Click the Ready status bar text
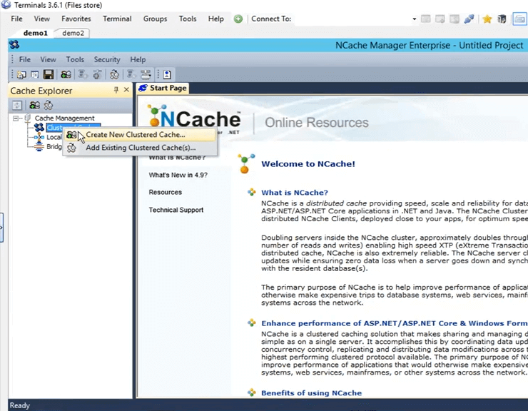 pos(19,405)
